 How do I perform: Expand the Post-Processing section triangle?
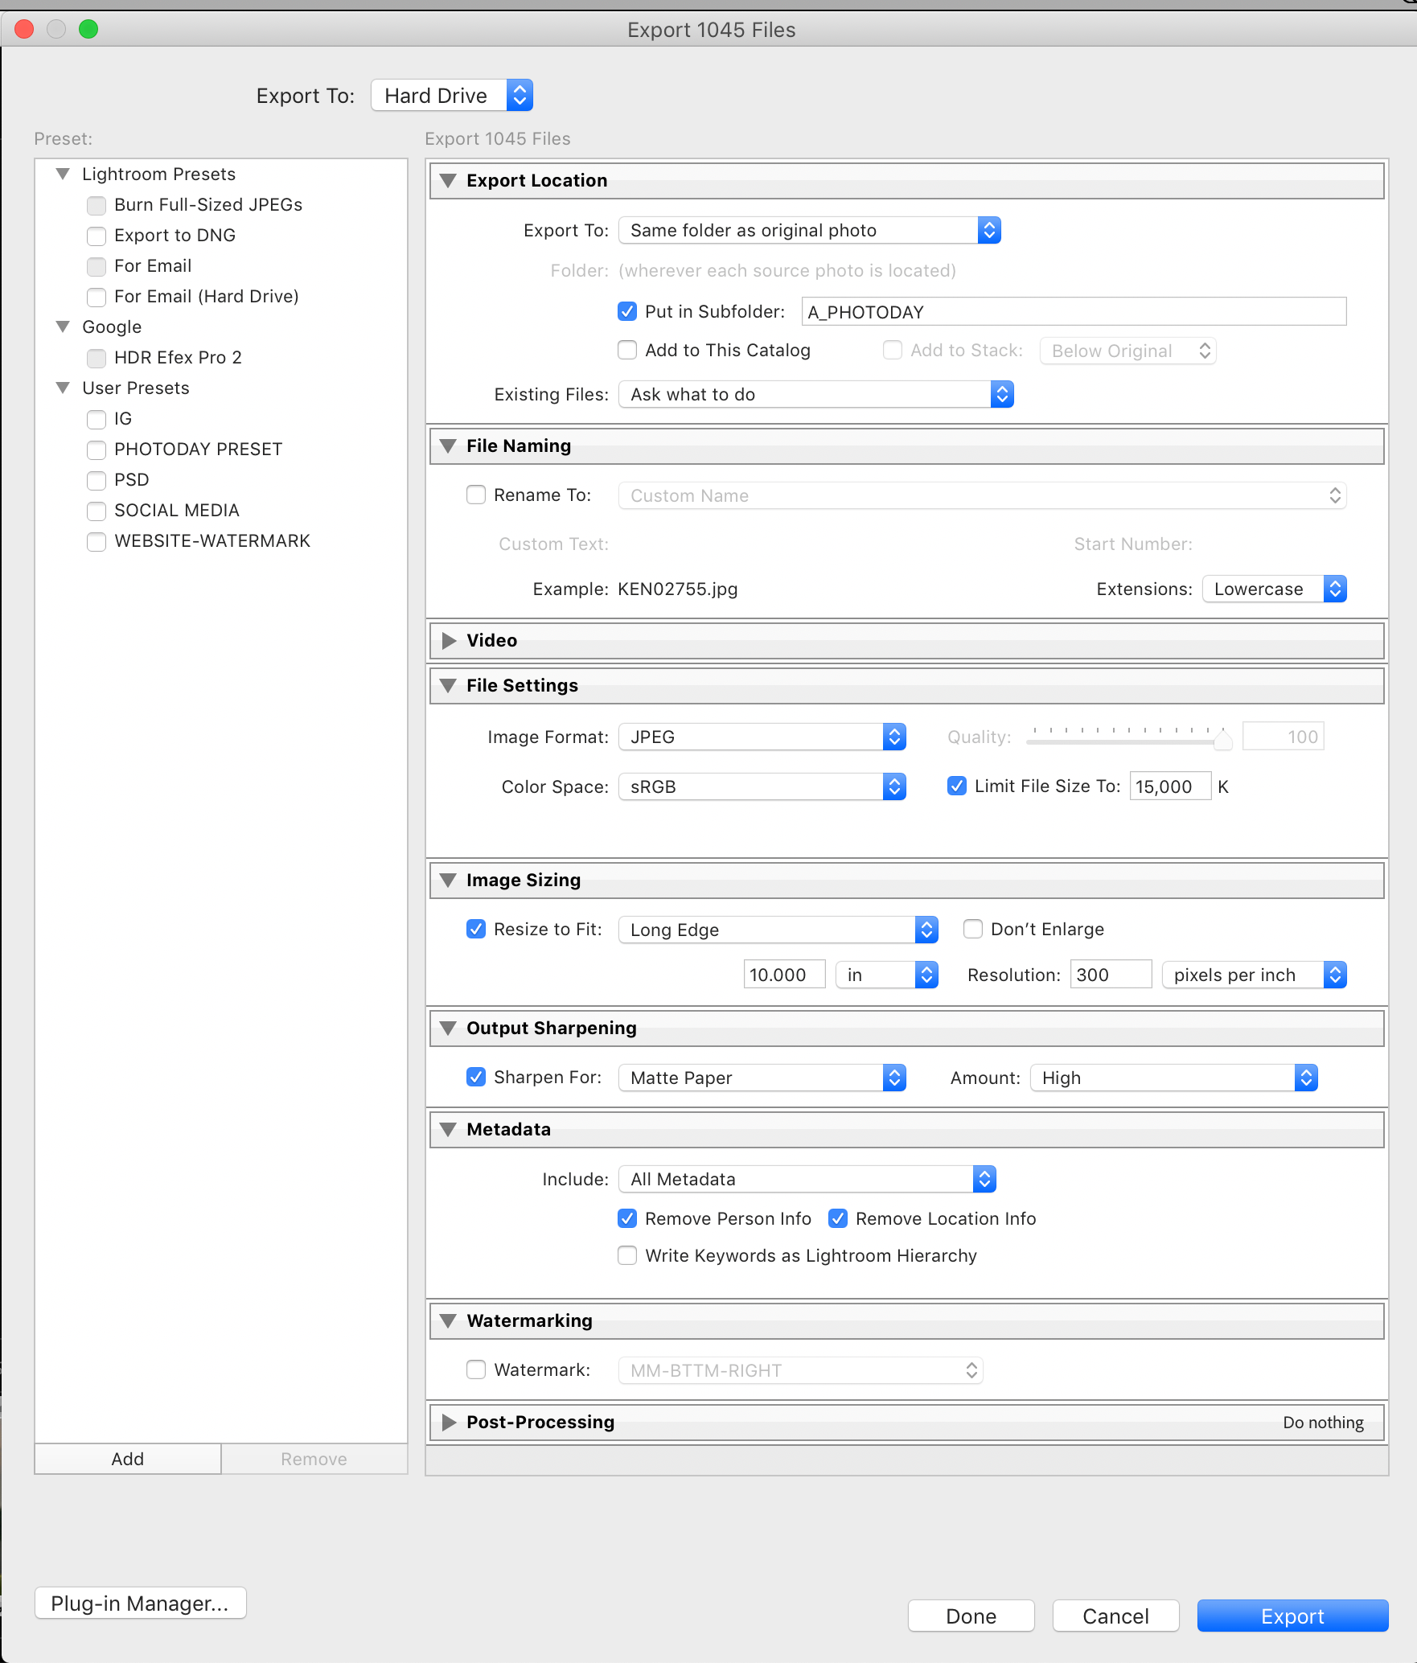[x=449, y=1423]
